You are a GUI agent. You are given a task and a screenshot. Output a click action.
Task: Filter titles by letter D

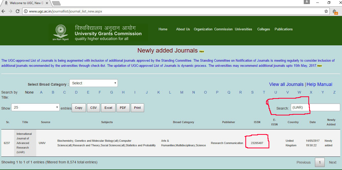pos(76,92)
